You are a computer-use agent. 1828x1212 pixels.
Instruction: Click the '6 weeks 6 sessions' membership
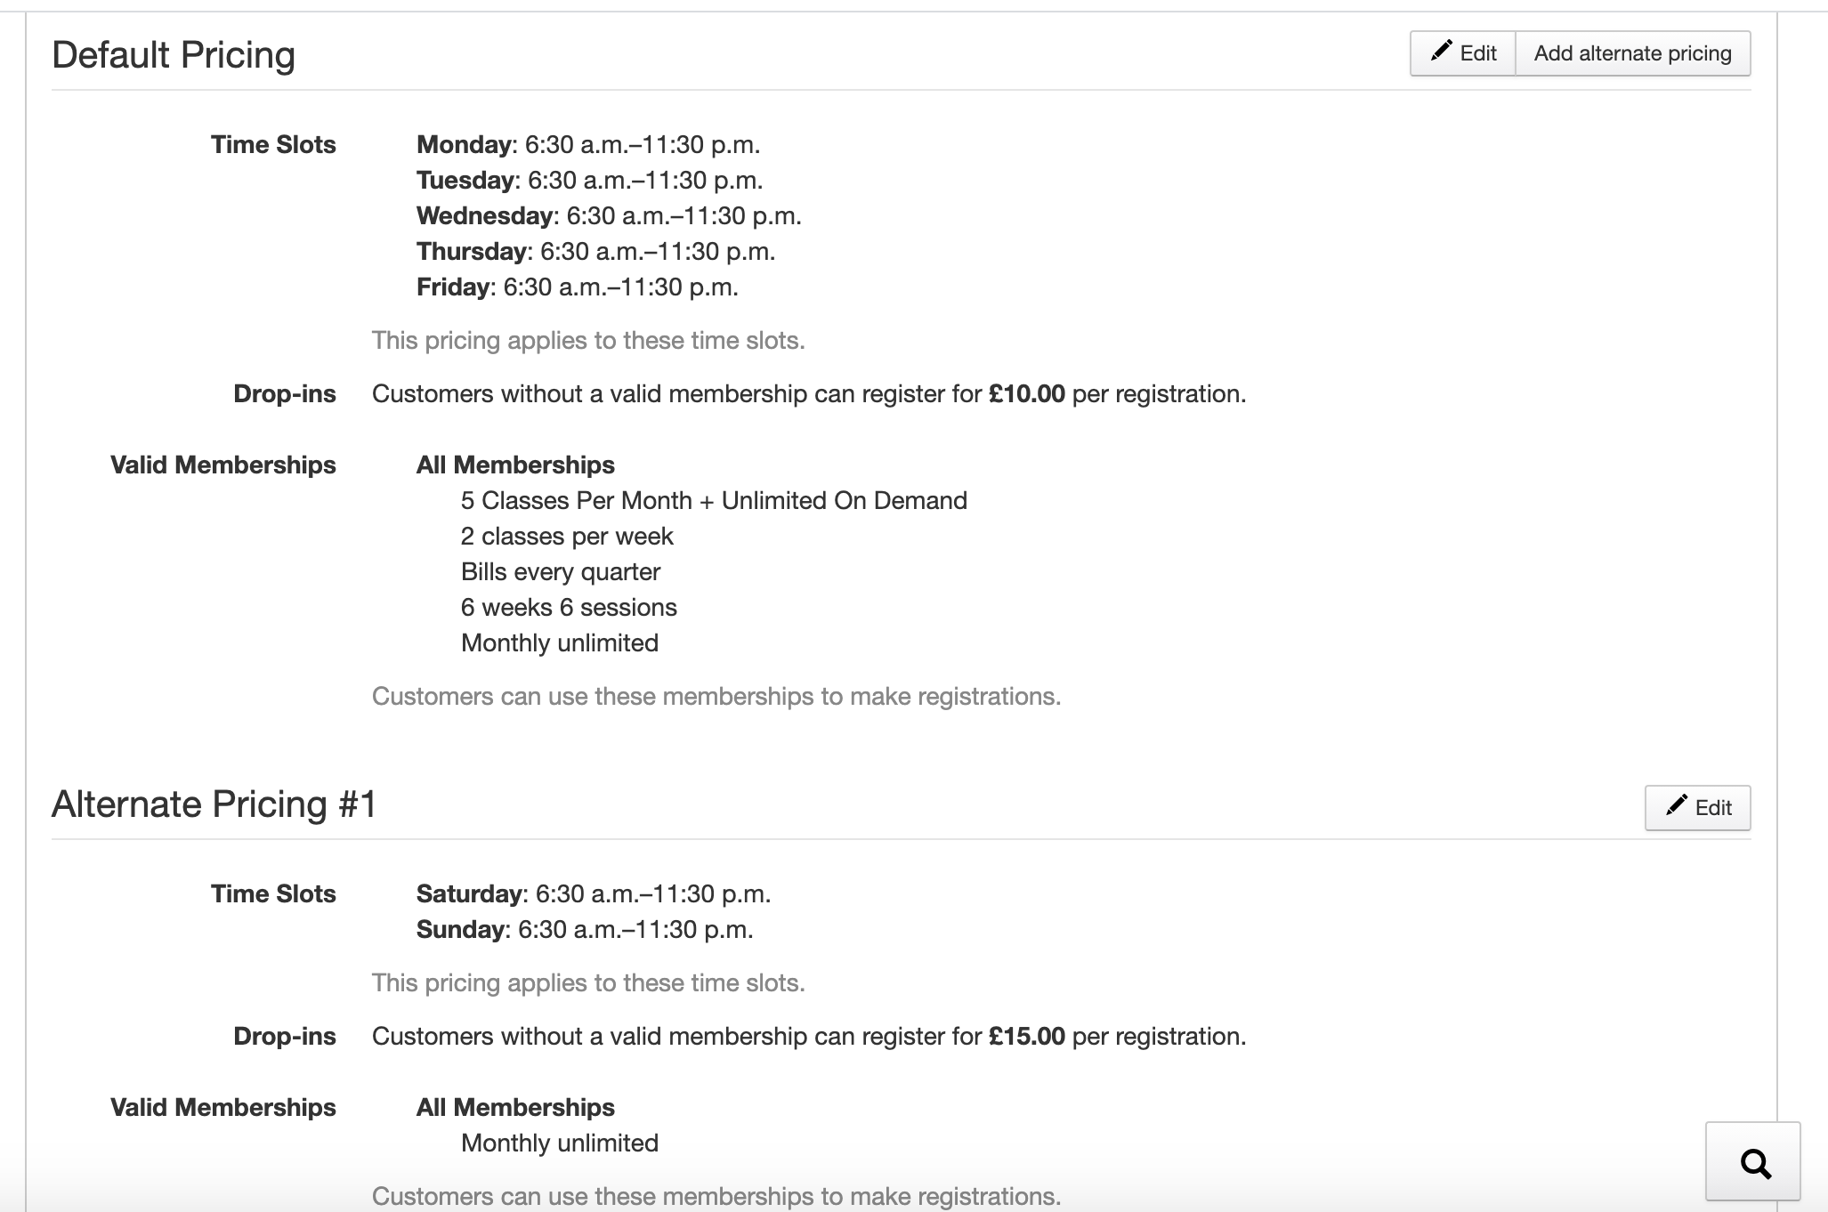tap(569, 608)
